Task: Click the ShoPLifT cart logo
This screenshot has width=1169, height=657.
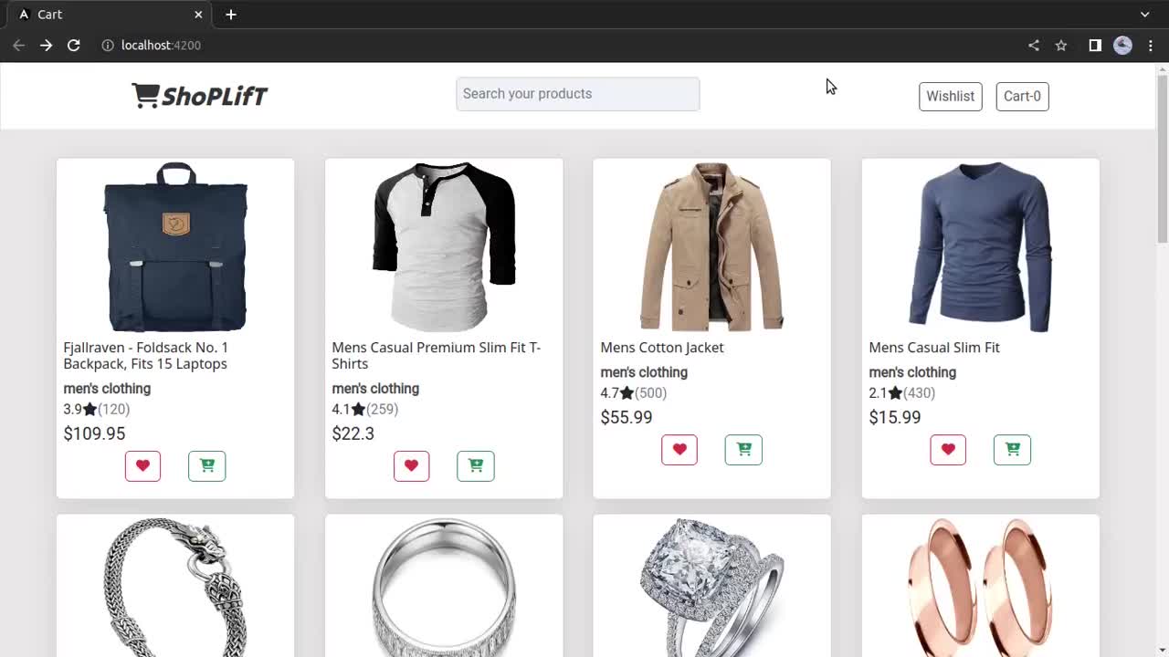Action: tap(199, 95)
